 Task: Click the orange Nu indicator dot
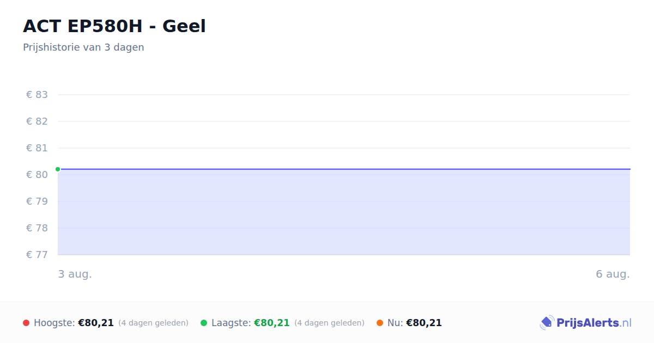pos(380,323)
